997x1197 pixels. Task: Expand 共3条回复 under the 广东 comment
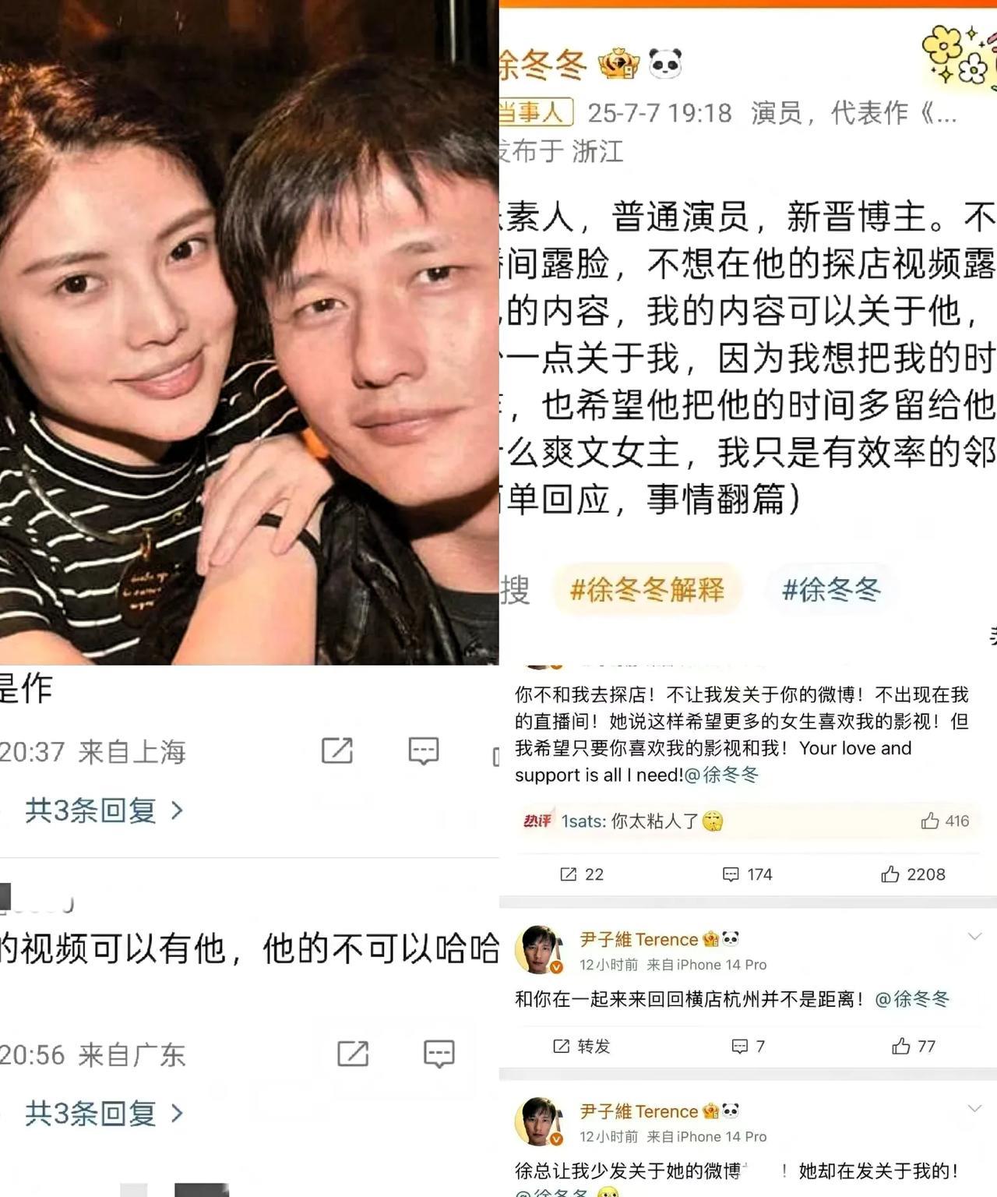(x=104, y=1113)
